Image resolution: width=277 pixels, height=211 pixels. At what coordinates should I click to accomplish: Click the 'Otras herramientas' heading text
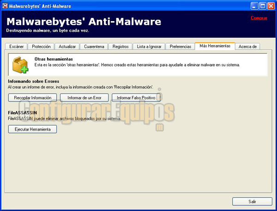[54, 59]
